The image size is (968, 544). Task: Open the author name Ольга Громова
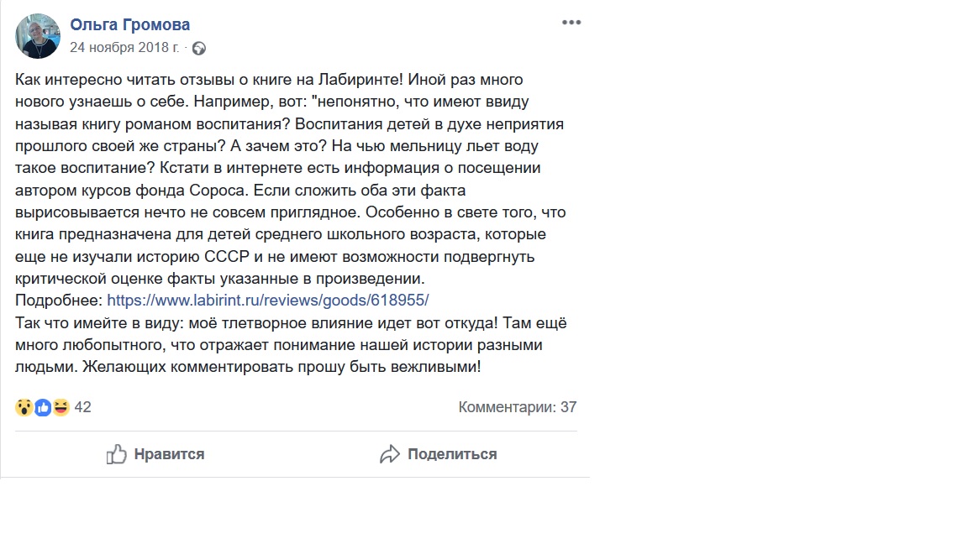[130, 25]
